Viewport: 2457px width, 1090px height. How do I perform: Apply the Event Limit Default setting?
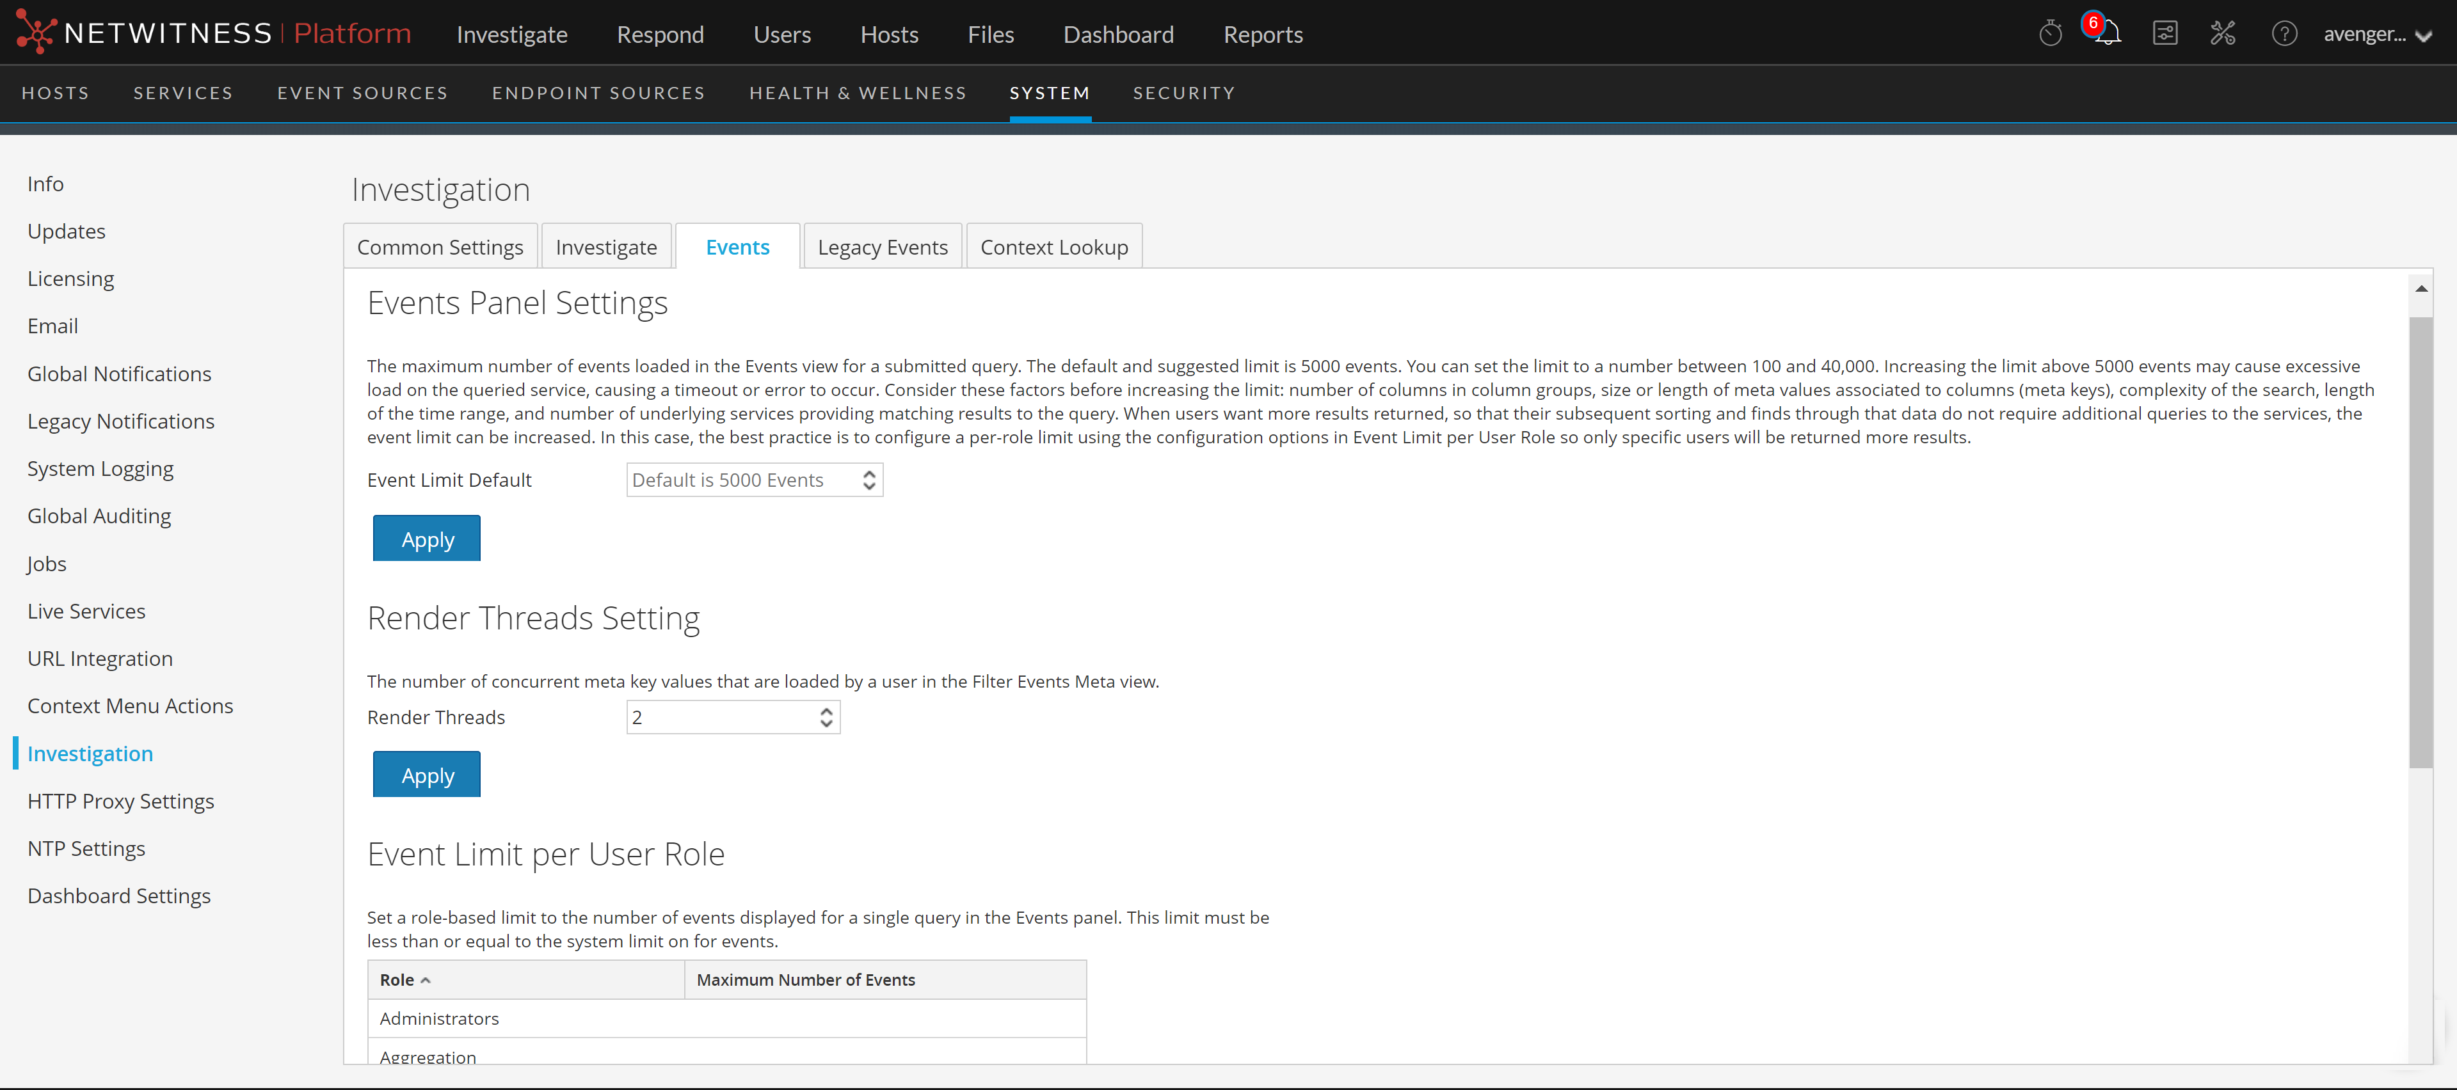point(426,539)
